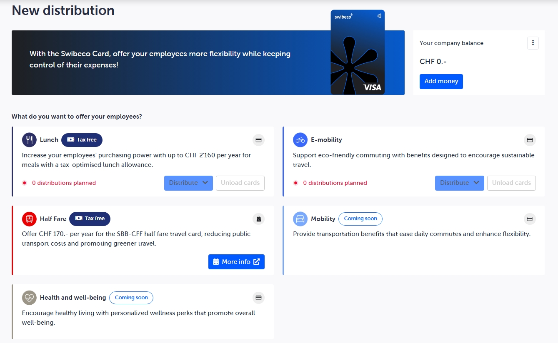
Task: Click the 'What do you want to offer your employees?' text
Action: [77, 117]
